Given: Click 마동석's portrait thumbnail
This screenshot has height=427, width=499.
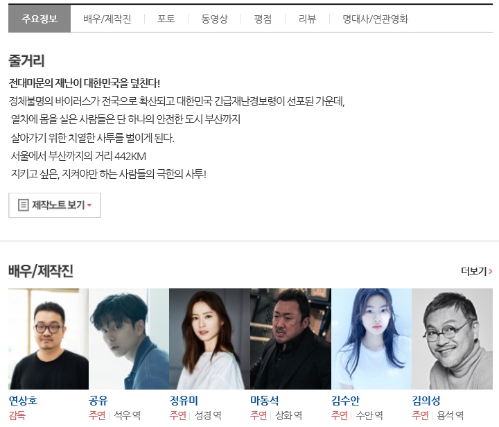Looking at the screenshot, I should 290,339.
